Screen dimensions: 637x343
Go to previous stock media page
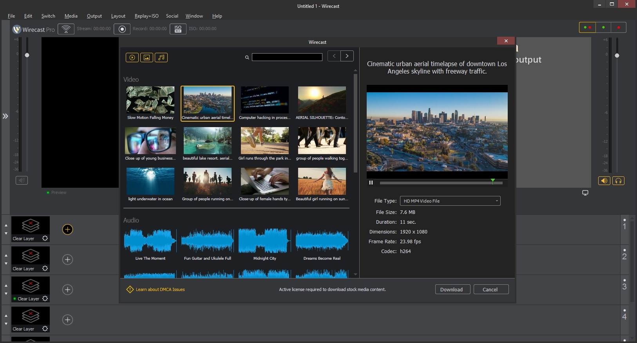pyautogui.click(x=334, y=56)
